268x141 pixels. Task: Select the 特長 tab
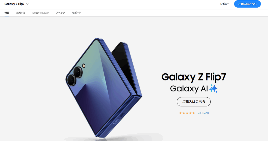click(x=7, y=13)
